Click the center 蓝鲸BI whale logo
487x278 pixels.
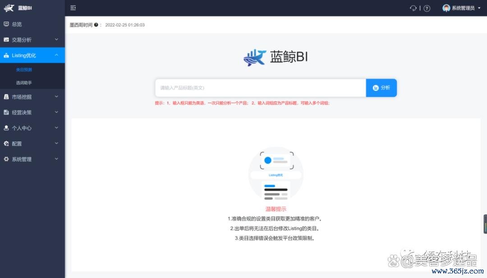point(255,57)
